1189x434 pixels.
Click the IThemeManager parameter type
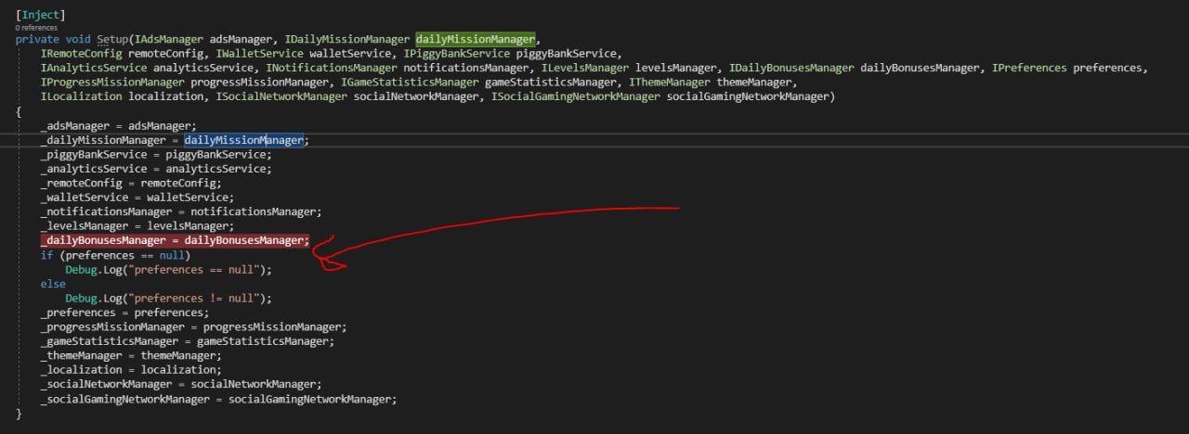[671, 83]
